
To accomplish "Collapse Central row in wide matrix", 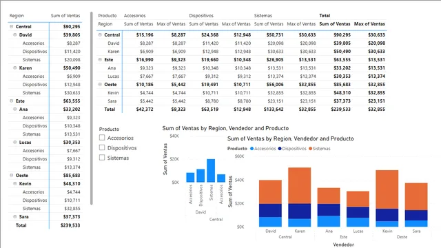I will point(100,35).
